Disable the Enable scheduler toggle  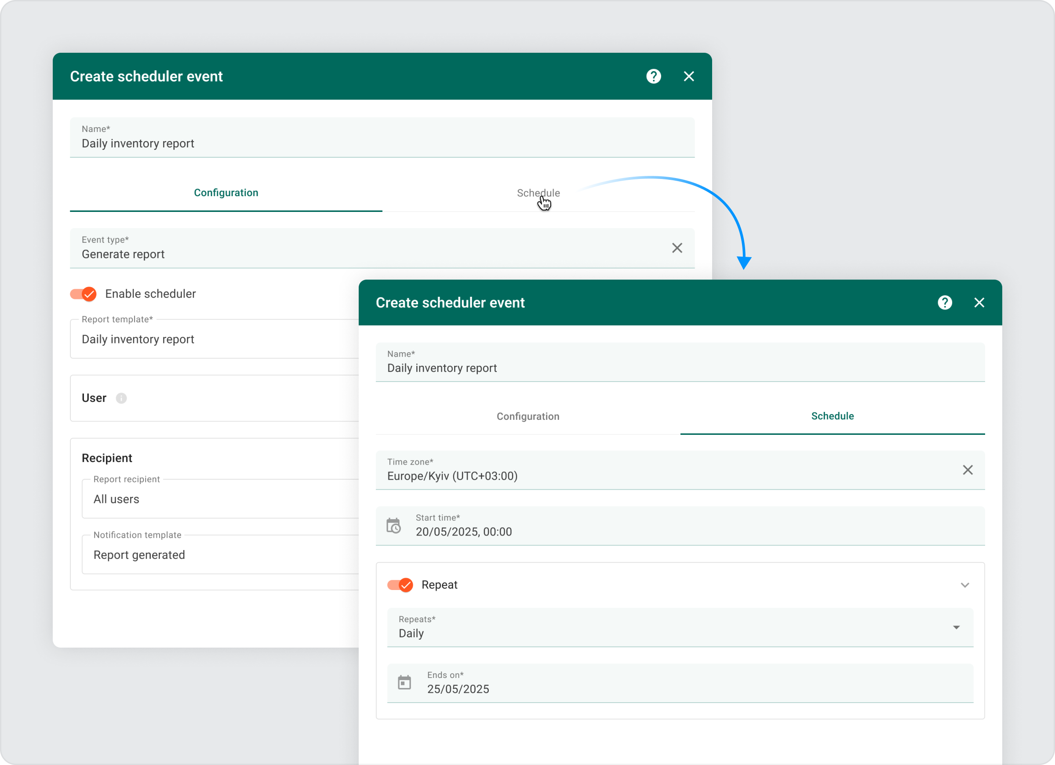[84, 294]
